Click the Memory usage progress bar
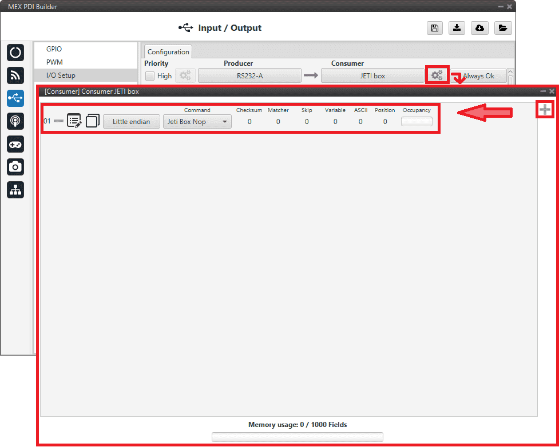 pos(298,437)
